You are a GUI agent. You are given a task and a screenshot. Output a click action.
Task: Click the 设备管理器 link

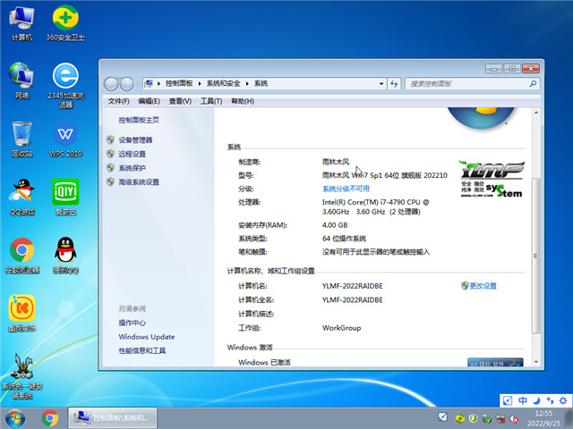135,140
